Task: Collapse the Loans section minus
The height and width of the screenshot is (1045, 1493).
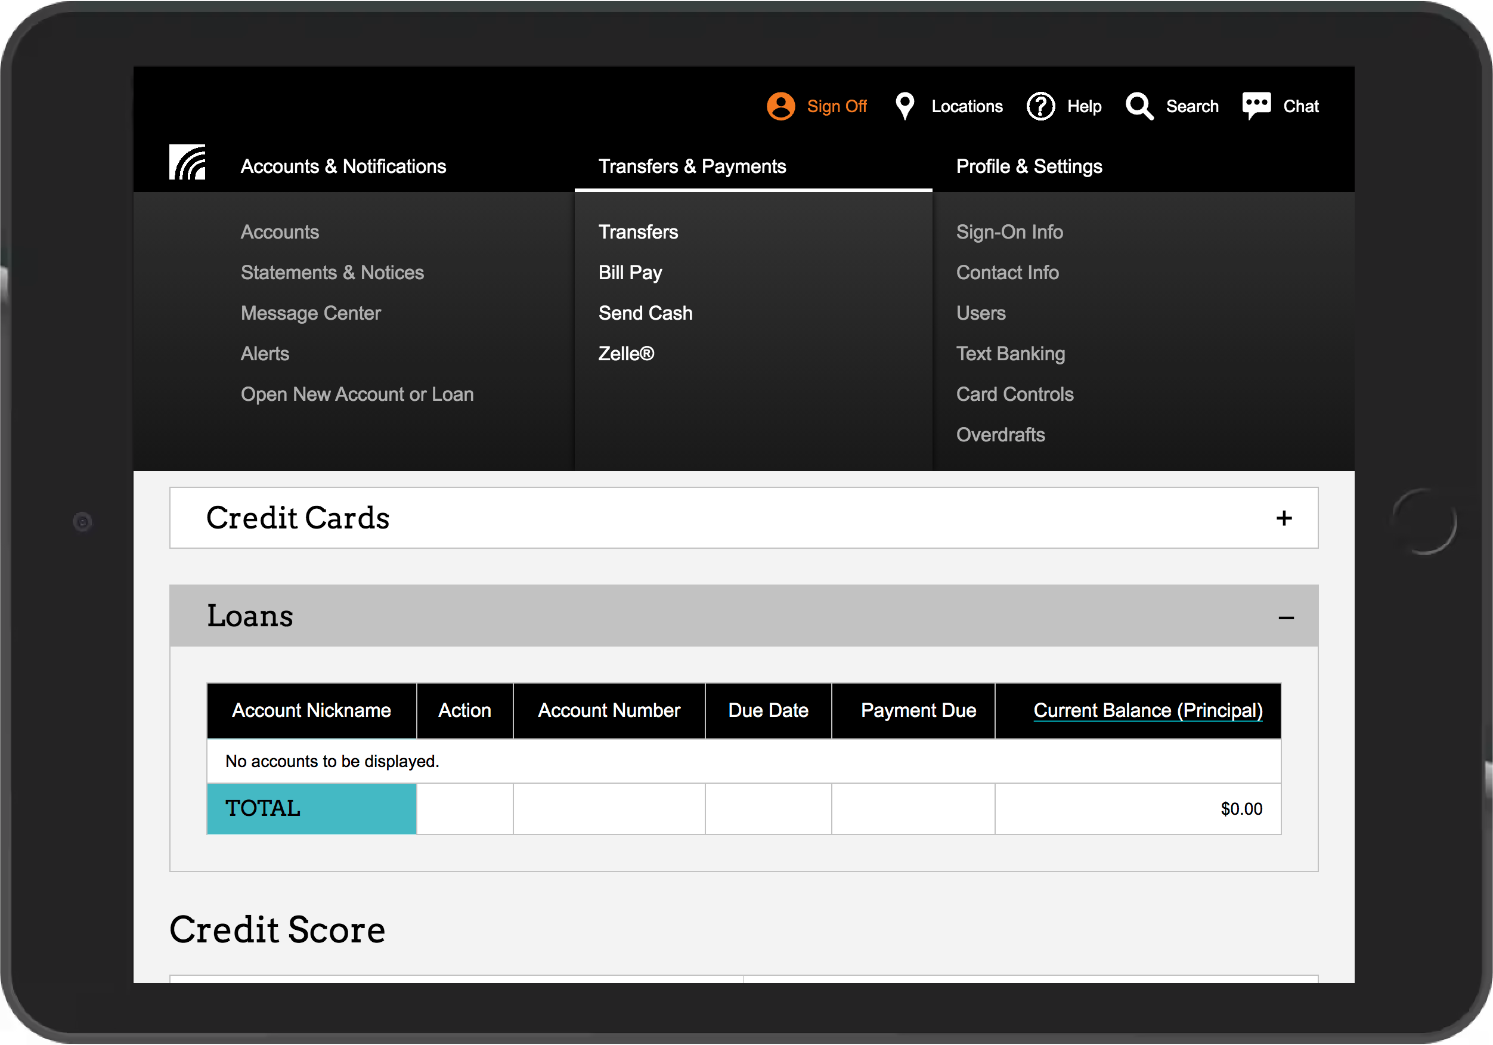Action: pos(1286,617)
